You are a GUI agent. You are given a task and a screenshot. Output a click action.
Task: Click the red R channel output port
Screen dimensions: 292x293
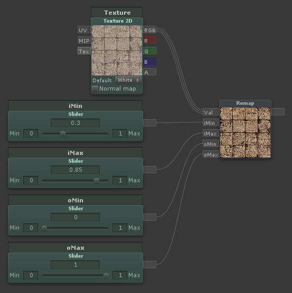pyautogui.click(x=149, y=41)
